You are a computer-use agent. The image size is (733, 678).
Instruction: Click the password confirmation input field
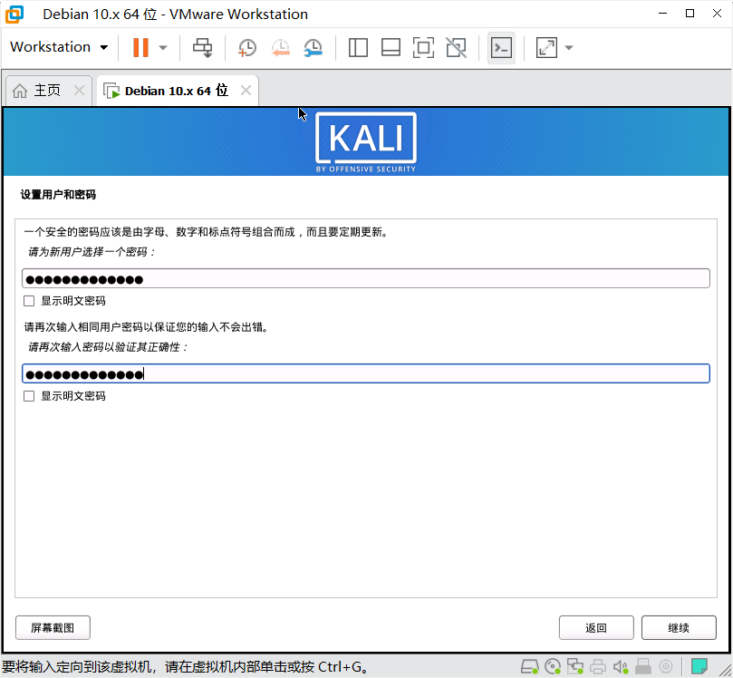pyautogui.click(x=365, y=373)
